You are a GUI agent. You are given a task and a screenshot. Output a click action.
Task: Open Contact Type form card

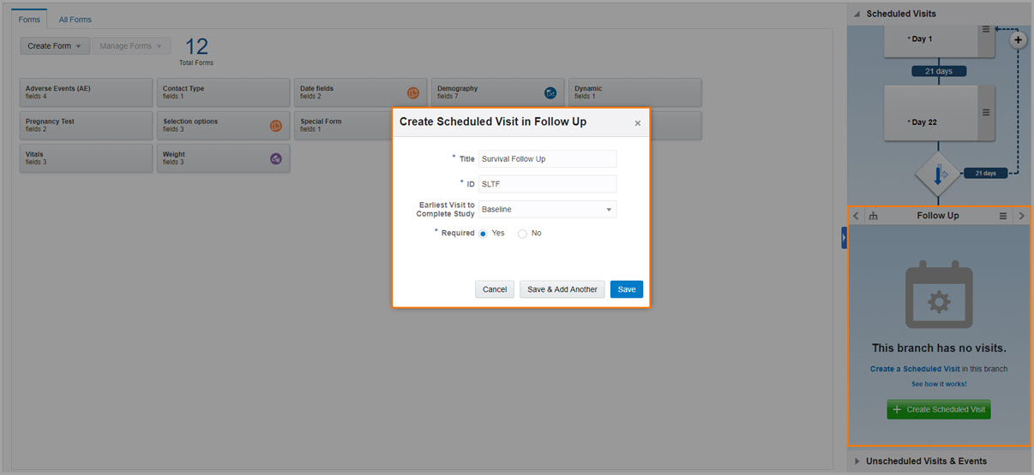click(x=223, y=92)
